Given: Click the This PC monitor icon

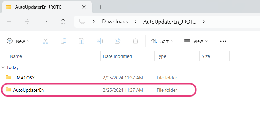Looking at the screenshot, I should point(82,22).
